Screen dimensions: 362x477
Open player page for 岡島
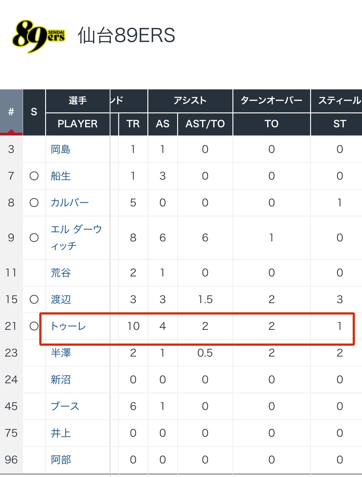(60, 149)
